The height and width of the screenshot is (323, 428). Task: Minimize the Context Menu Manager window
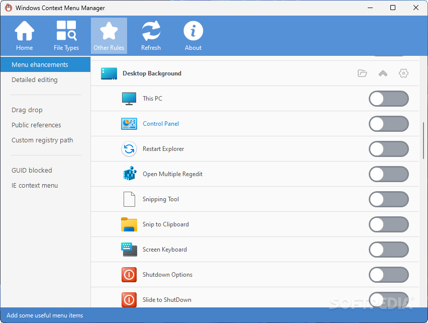pyautogui.click(x=370, y=8)
